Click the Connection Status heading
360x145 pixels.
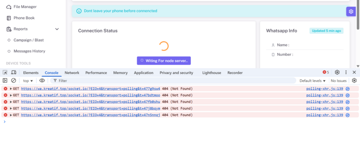point(98,31)
